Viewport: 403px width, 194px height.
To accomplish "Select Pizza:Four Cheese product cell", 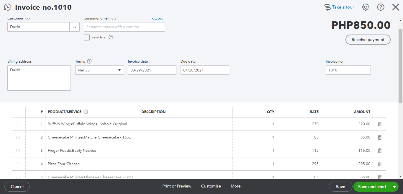I will point(92,164).
